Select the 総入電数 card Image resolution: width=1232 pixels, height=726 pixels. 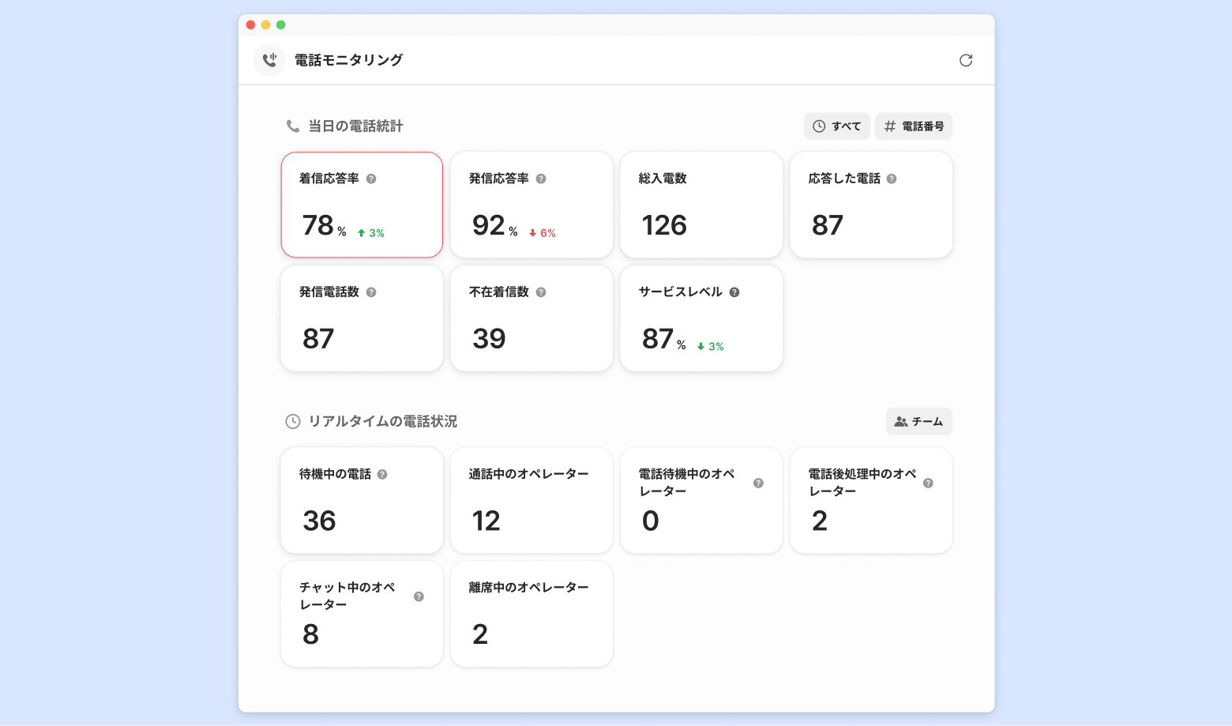click(701, 205)
